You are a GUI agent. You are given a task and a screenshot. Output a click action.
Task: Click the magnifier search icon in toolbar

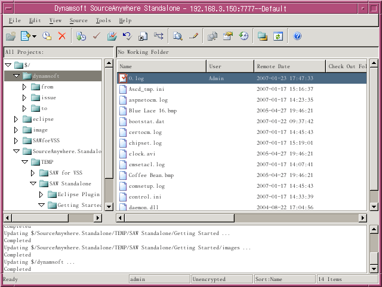(177, 36)
